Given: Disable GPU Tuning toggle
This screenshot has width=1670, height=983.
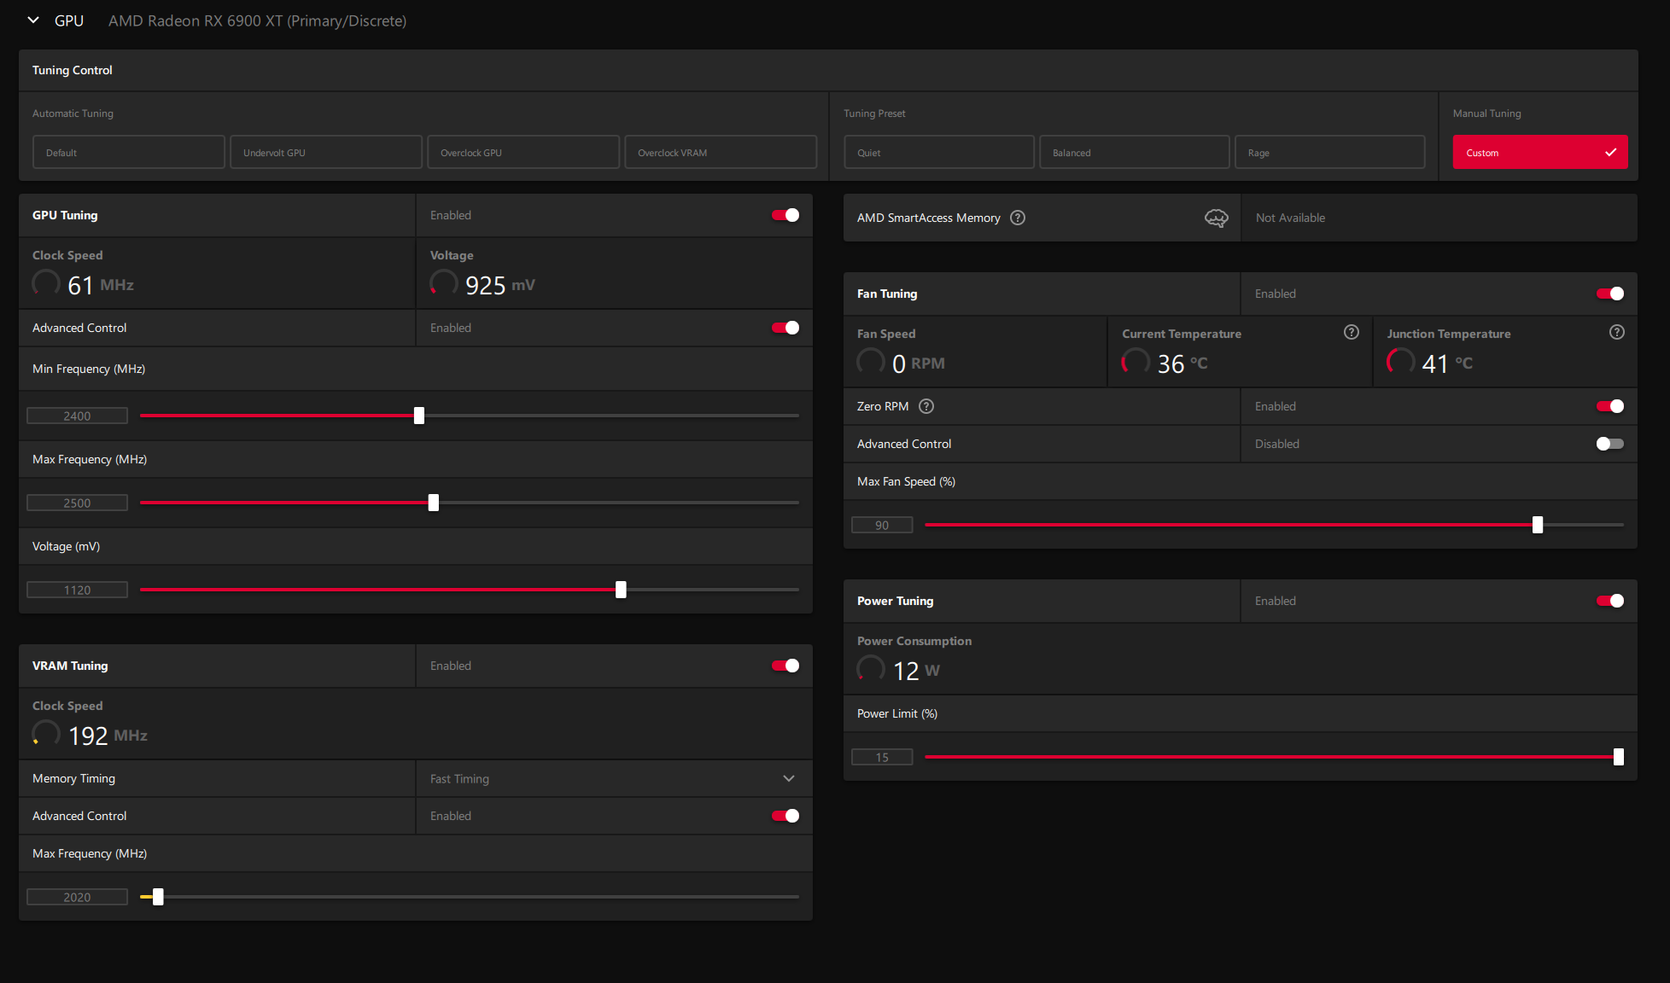Looking at the screenshot, I should (785, 215).
